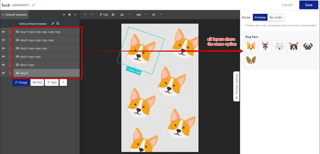Viewport: 320px width, 154px height.
Task: Click the Save button
Action: click(x=309, y=5)
